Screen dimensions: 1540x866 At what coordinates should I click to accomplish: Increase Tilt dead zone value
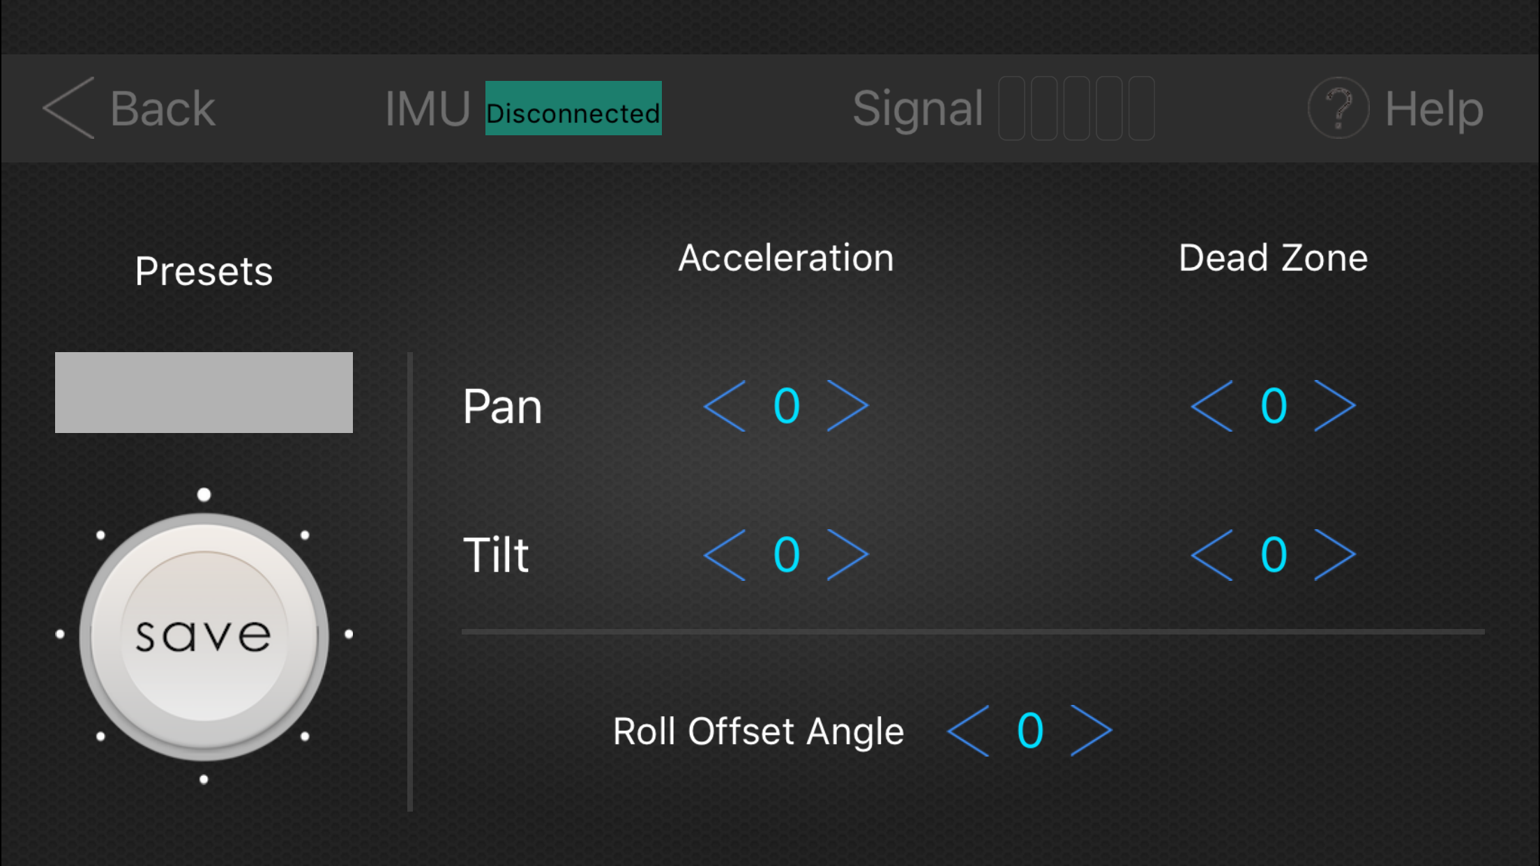pos(1334,555)
